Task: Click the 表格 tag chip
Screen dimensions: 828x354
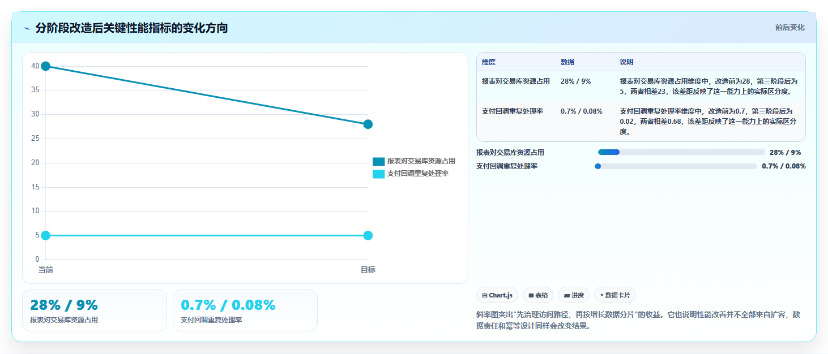Action: point(538,295)
